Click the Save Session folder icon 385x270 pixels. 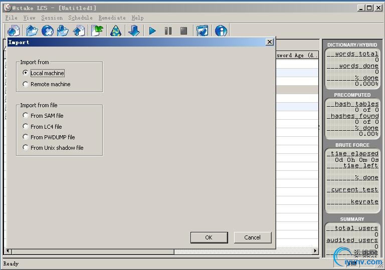click(x=63, y=31)
